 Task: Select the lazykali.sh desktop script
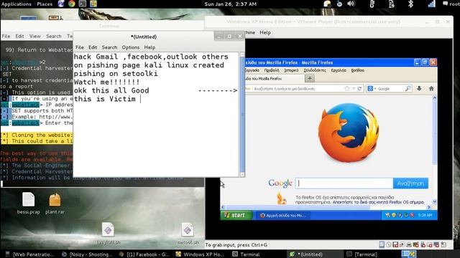click(x=109, y=234)
